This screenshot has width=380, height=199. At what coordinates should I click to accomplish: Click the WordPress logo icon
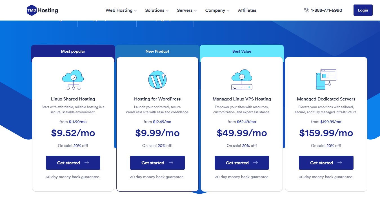[x=157, y=80]
